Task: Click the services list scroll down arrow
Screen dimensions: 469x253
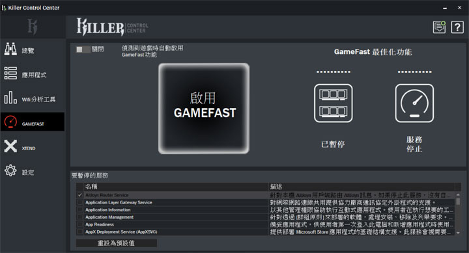Action: point(458,232)
